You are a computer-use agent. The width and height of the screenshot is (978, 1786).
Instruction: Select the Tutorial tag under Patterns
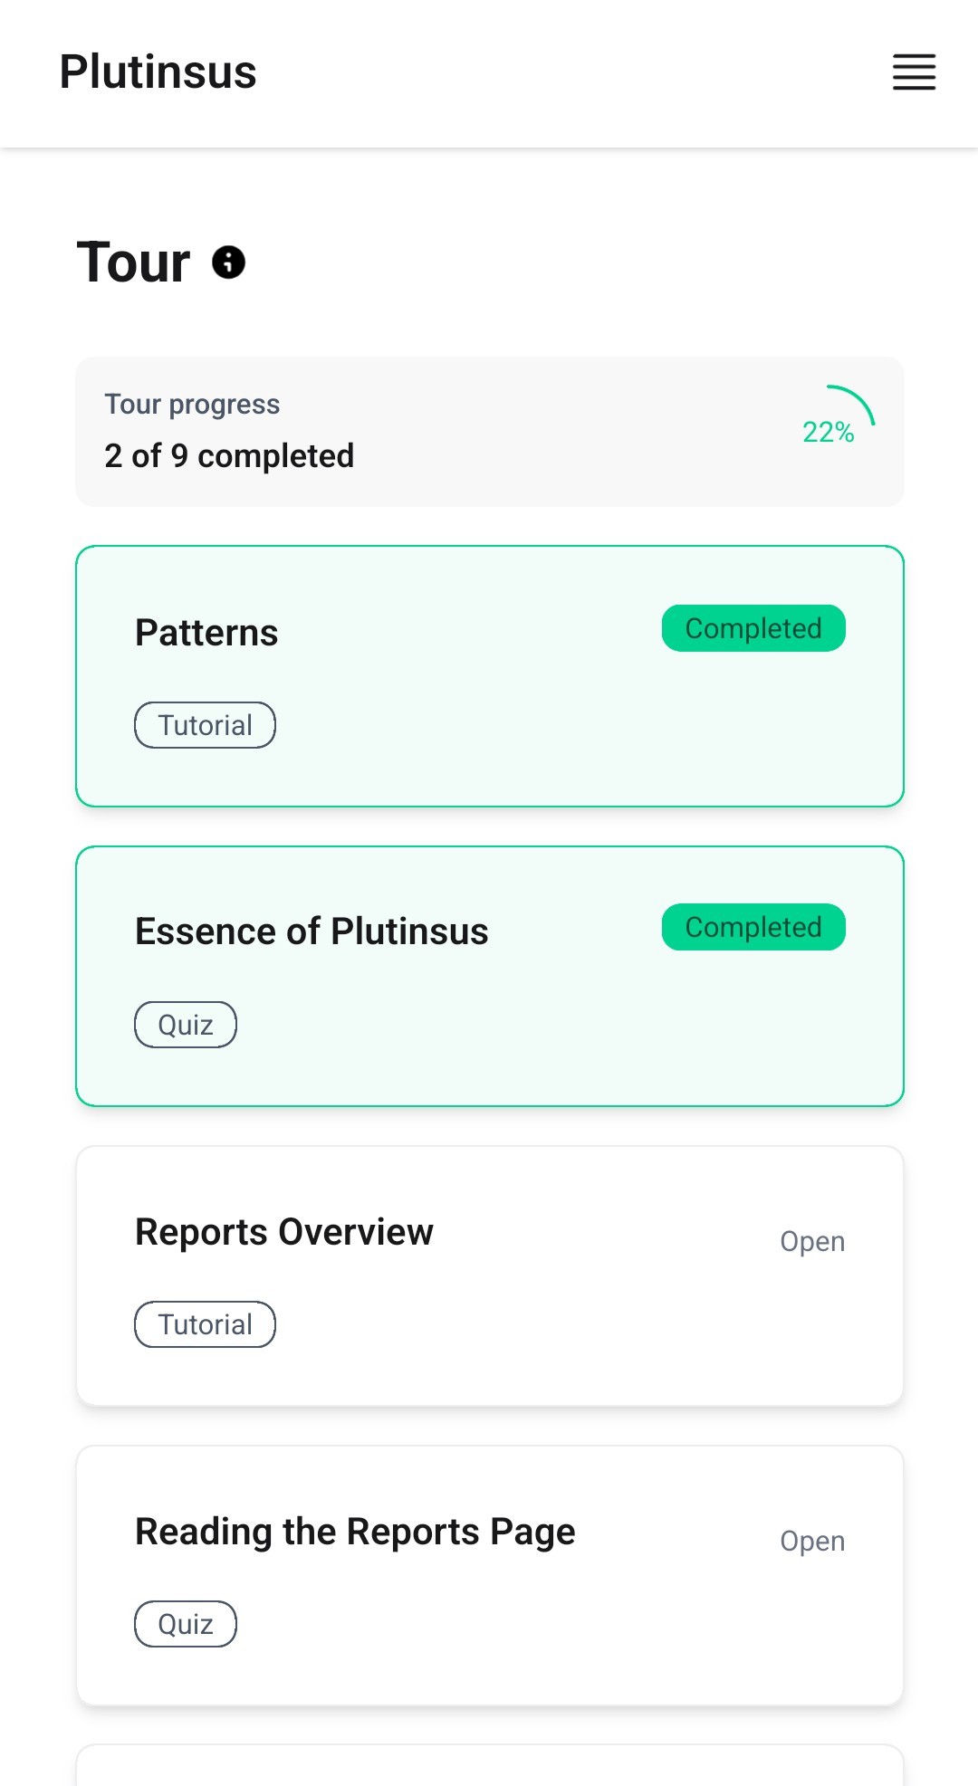206,725
